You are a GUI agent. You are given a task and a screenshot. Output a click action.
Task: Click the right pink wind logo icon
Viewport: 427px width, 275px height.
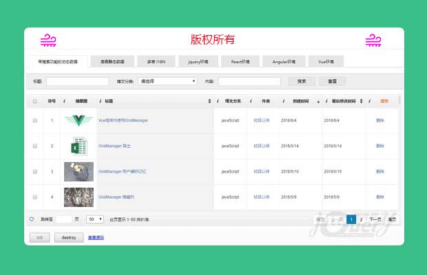[x=373, y=40]
